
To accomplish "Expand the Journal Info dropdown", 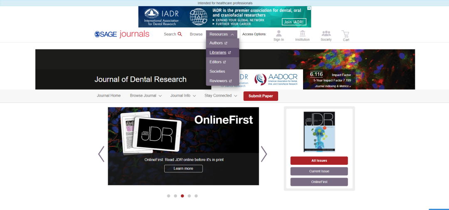I will (x=183, y=95).
